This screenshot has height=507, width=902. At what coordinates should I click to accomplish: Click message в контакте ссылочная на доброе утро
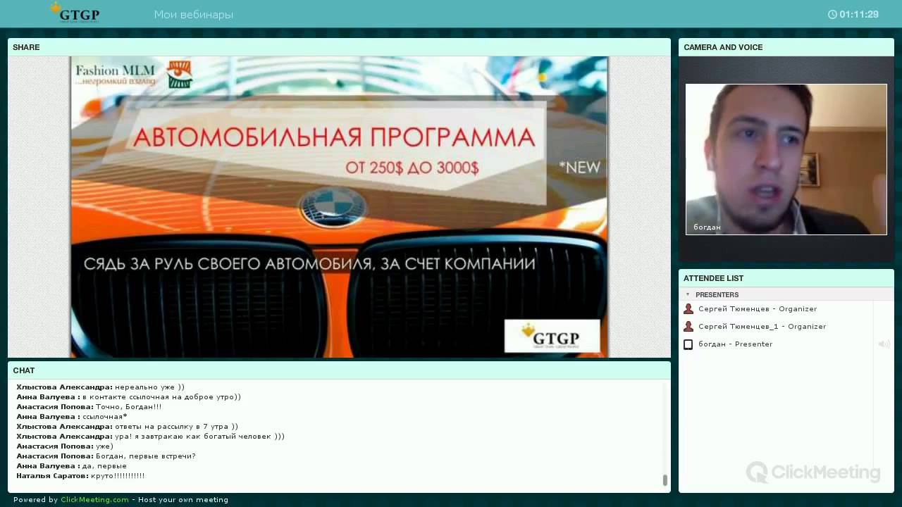pyautogui.click(x=161, y=397)
